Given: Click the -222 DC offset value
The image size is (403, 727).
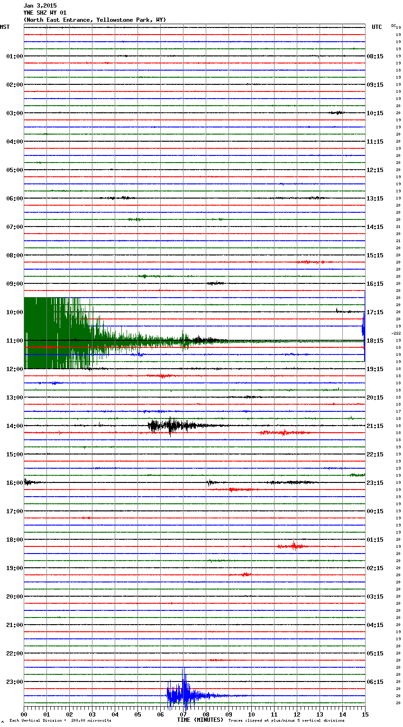Looking at the screenshot, I should 396,333.
